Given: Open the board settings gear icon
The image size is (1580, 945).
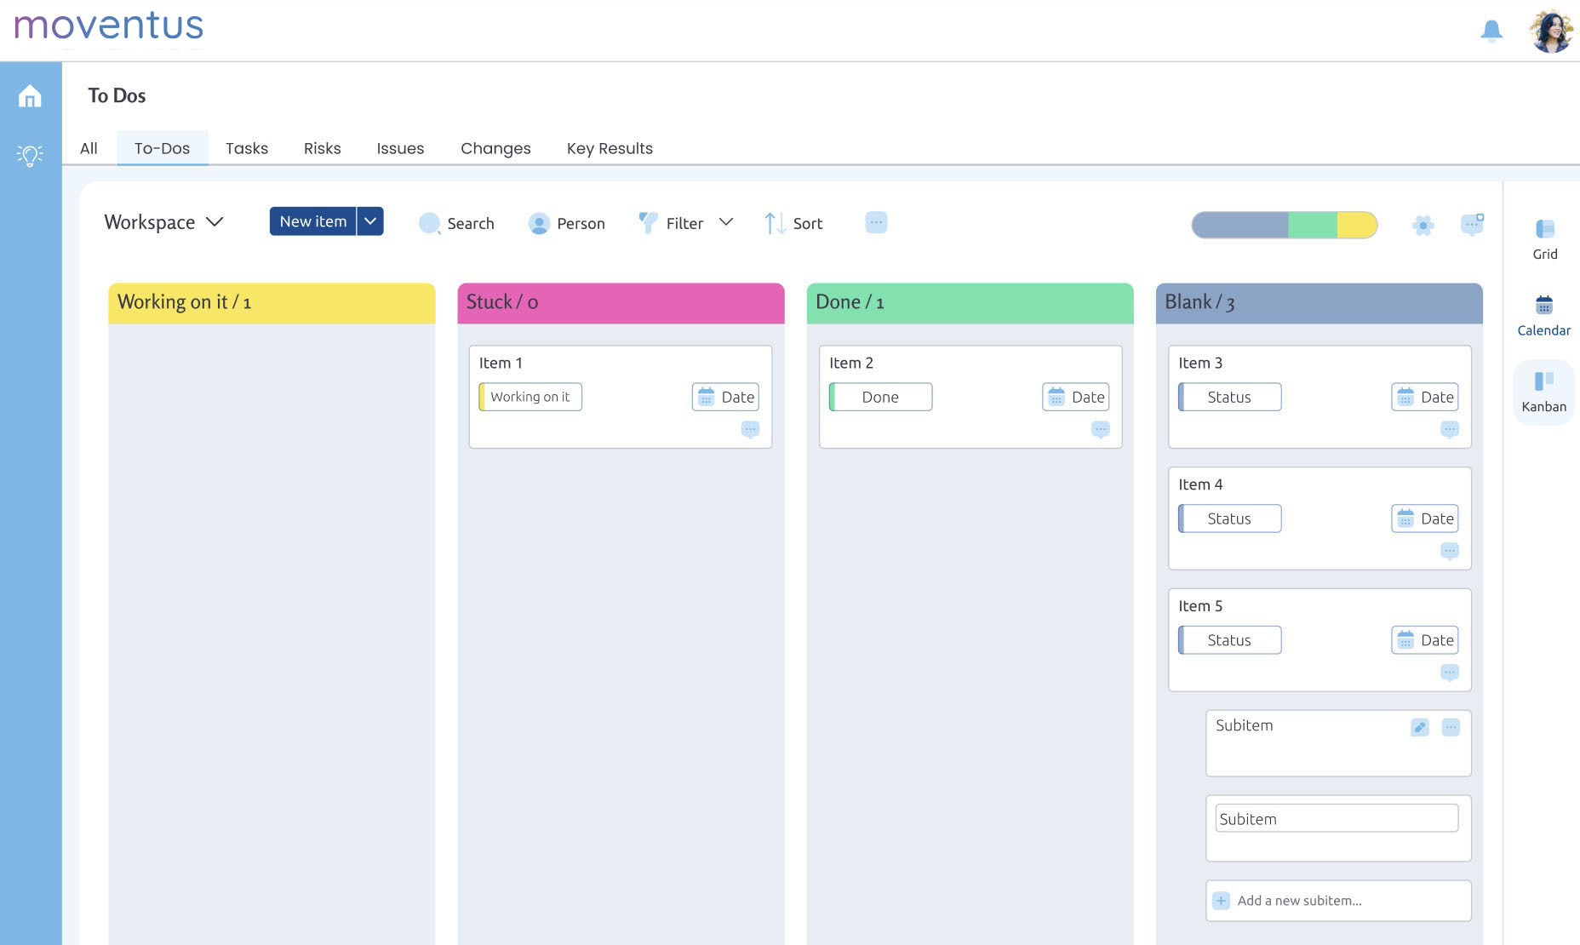Looking at the screenshot, I should tap(1423, 225).
